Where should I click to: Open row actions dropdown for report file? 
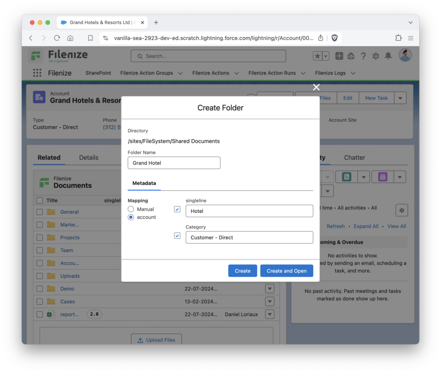tap(270, 314)
